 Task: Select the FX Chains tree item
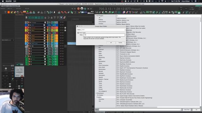[x=100, y=95]
